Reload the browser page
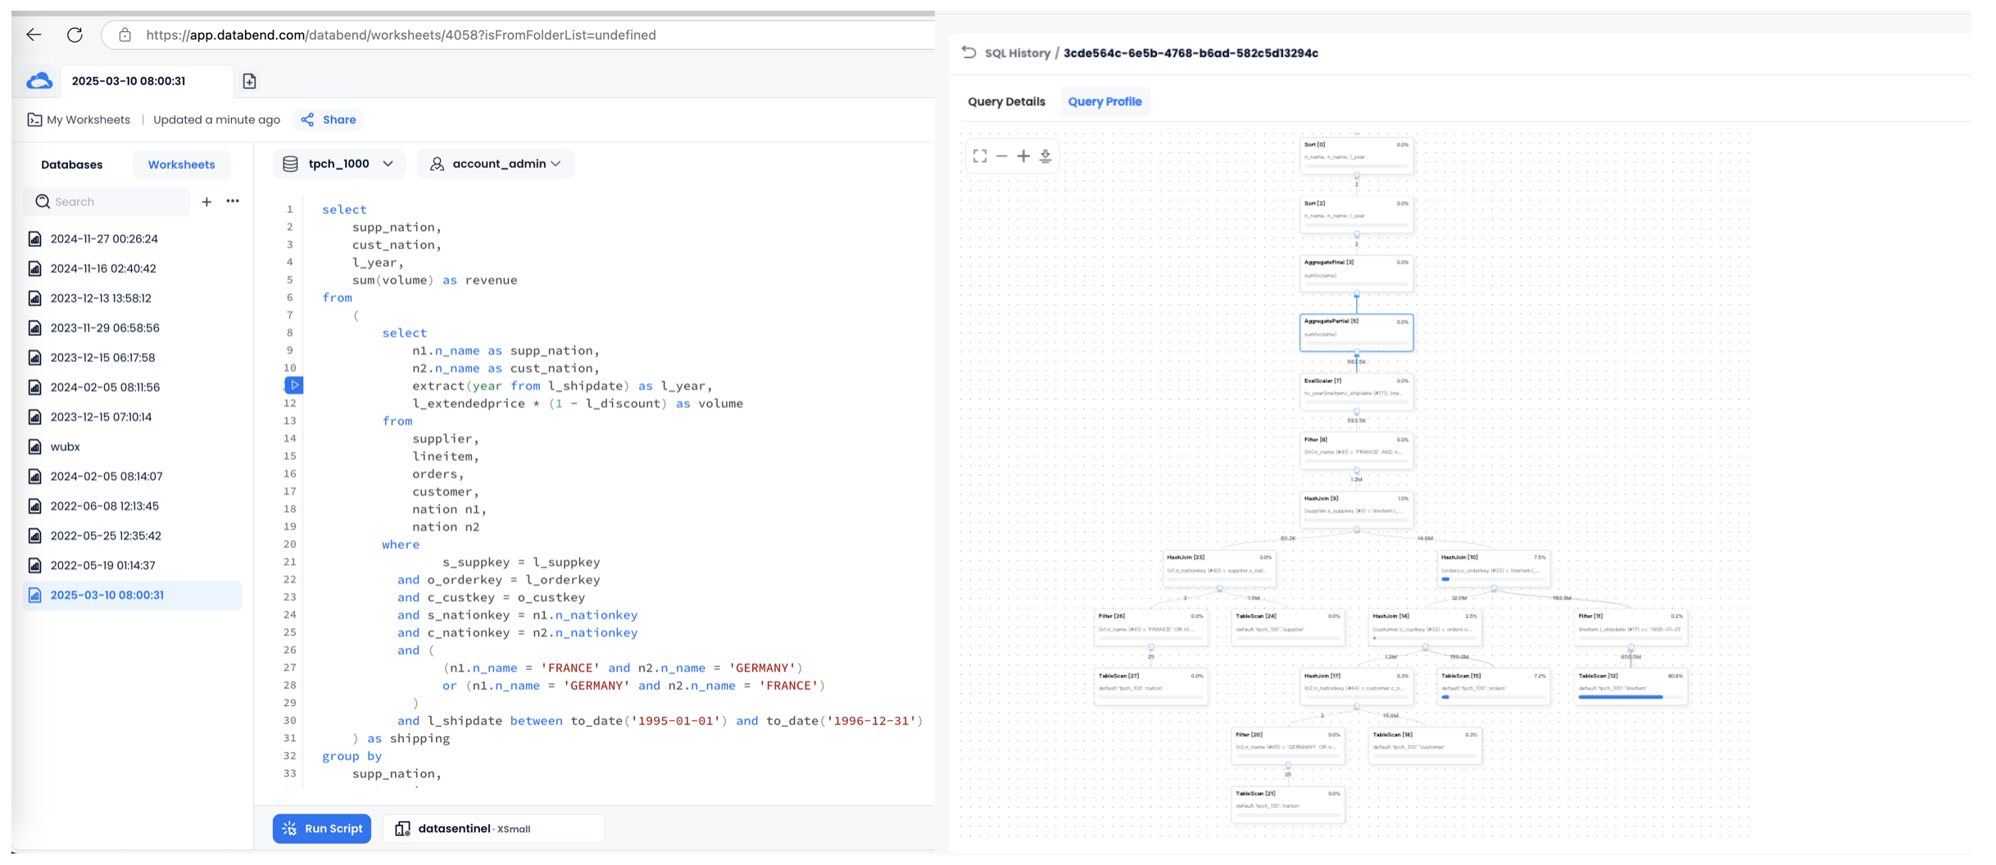The image size is (1996, 865). (x=75, y=34)
